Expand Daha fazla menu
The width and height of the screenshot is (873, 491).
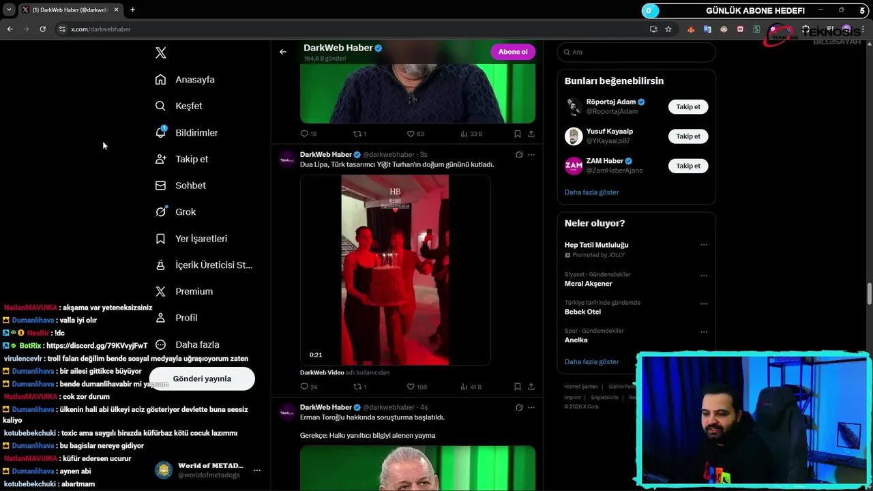coord(187,344)
